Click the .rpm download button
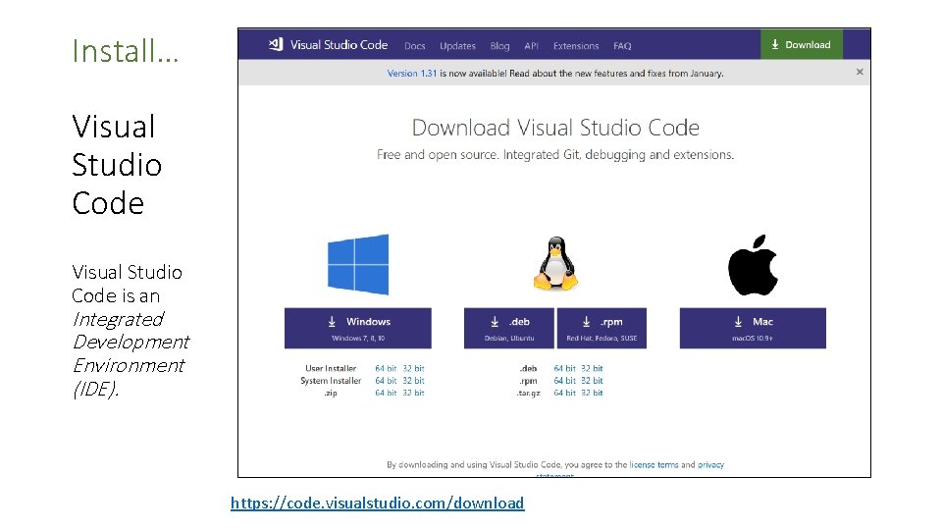942x530 pixels. pyautogui.click(x=602, y=328)
